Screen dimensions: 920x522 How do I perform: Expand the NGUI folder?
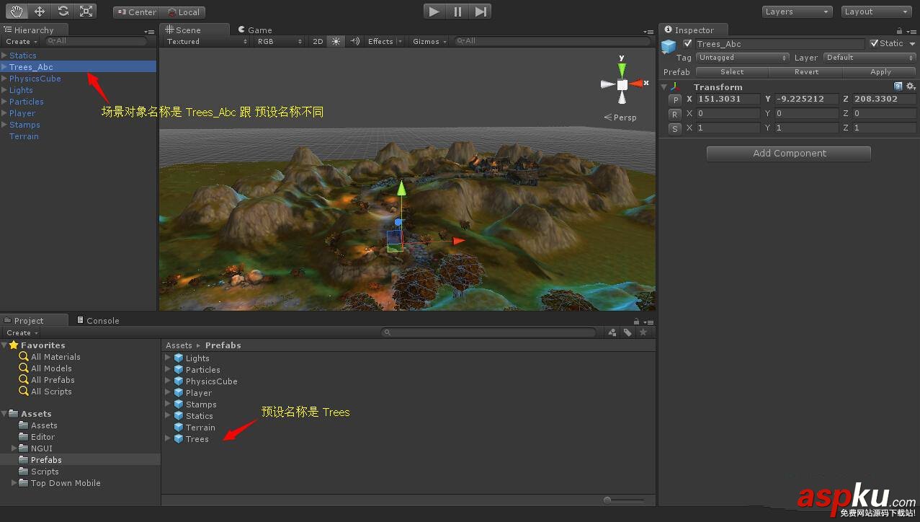(x=14, y=448)
